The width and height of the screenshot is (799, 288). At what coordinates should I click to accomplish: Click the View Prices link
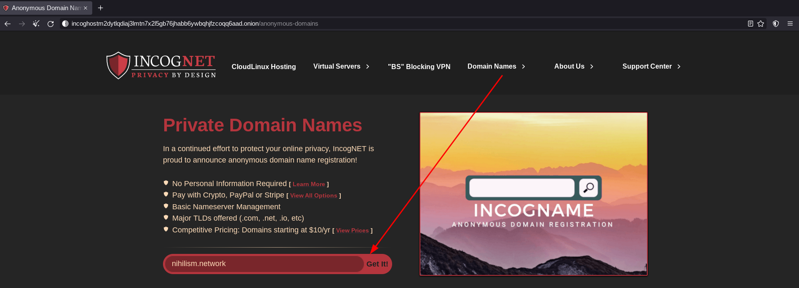tap(353, 230)
